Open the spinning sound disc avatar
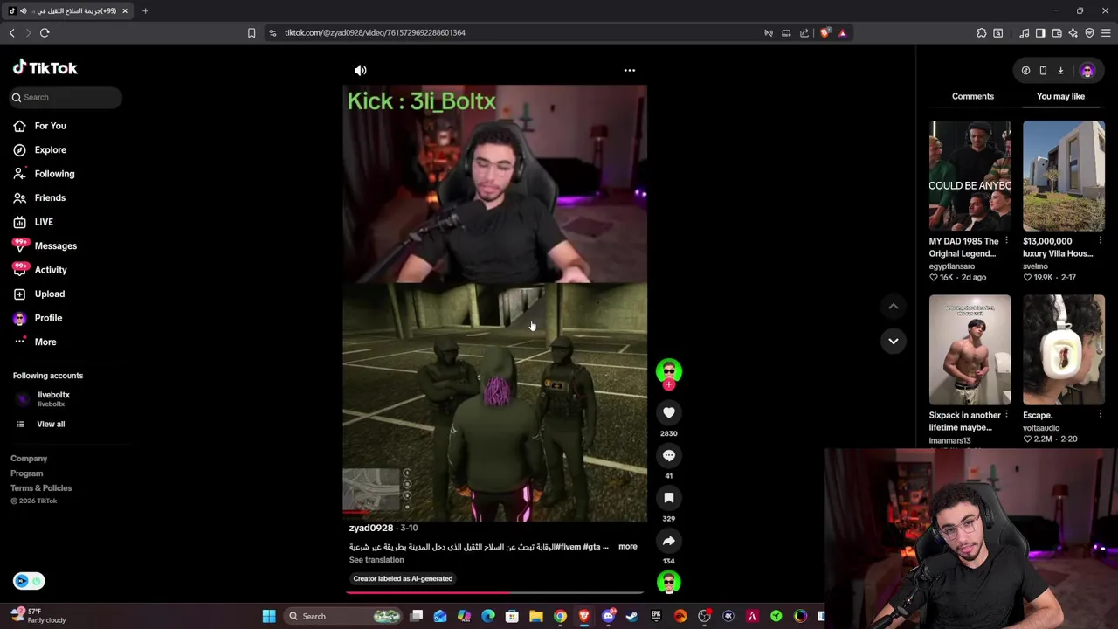 click(x=669, y=582)
